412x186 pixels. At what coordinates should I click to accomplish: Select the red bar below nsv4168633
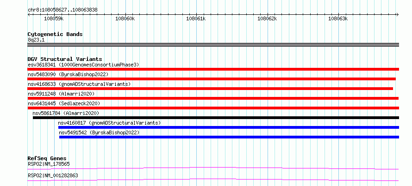point(210,89)
